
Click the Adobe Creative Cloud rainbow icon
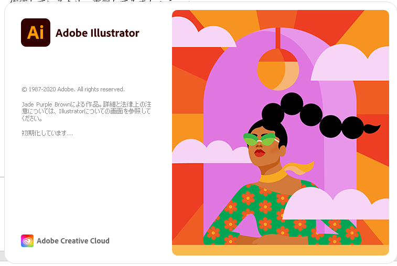click(27, 241)
